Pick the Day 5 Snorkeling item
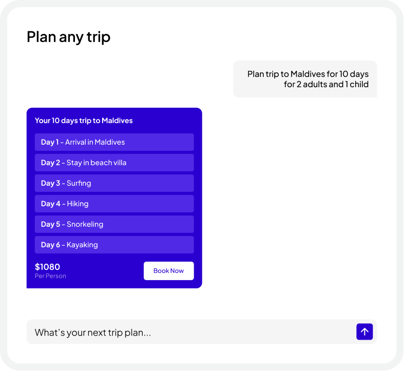This screenshot has height=371, width=404. [x=114, y=224]
